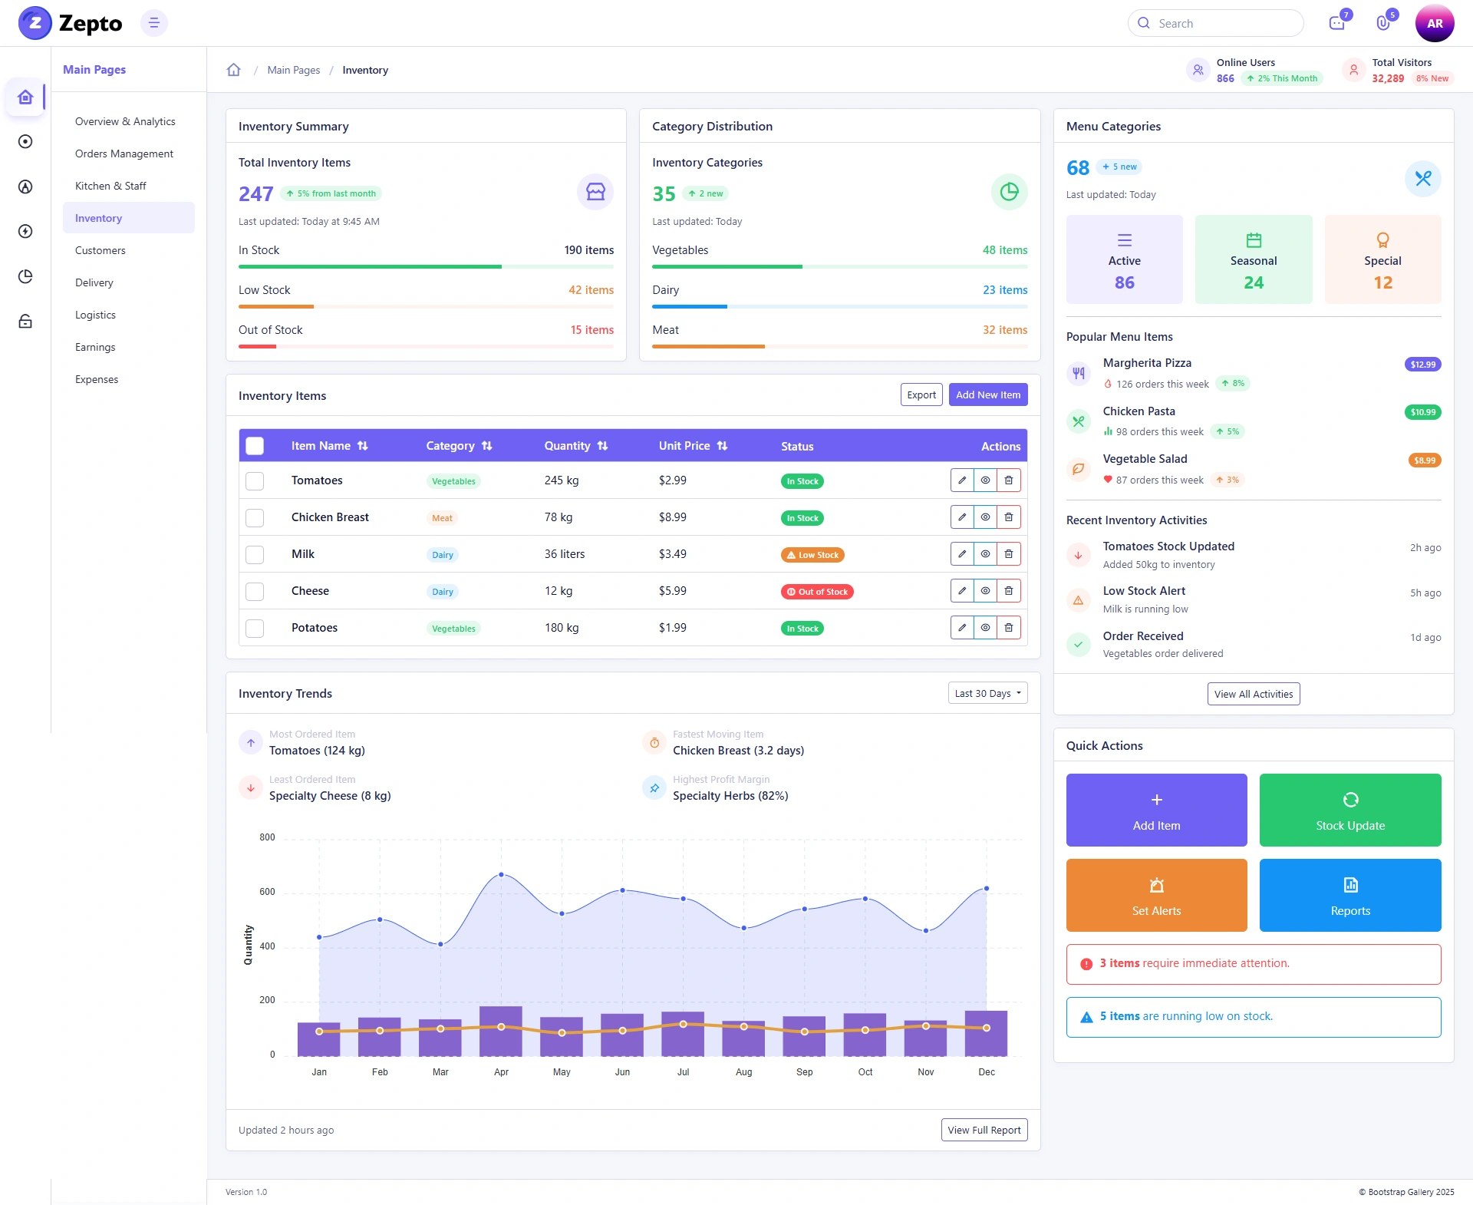Viewport: 1473px width, 1205px height.
Task: Delete the Cheese row using trash icon
Action: [1009, 591]
